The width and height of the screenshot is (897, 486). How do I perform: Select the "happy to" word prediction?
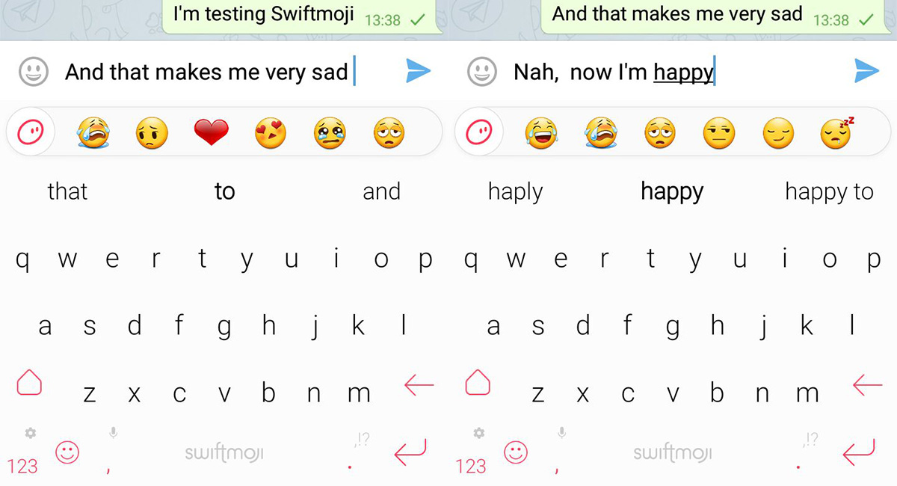point(829,192)
